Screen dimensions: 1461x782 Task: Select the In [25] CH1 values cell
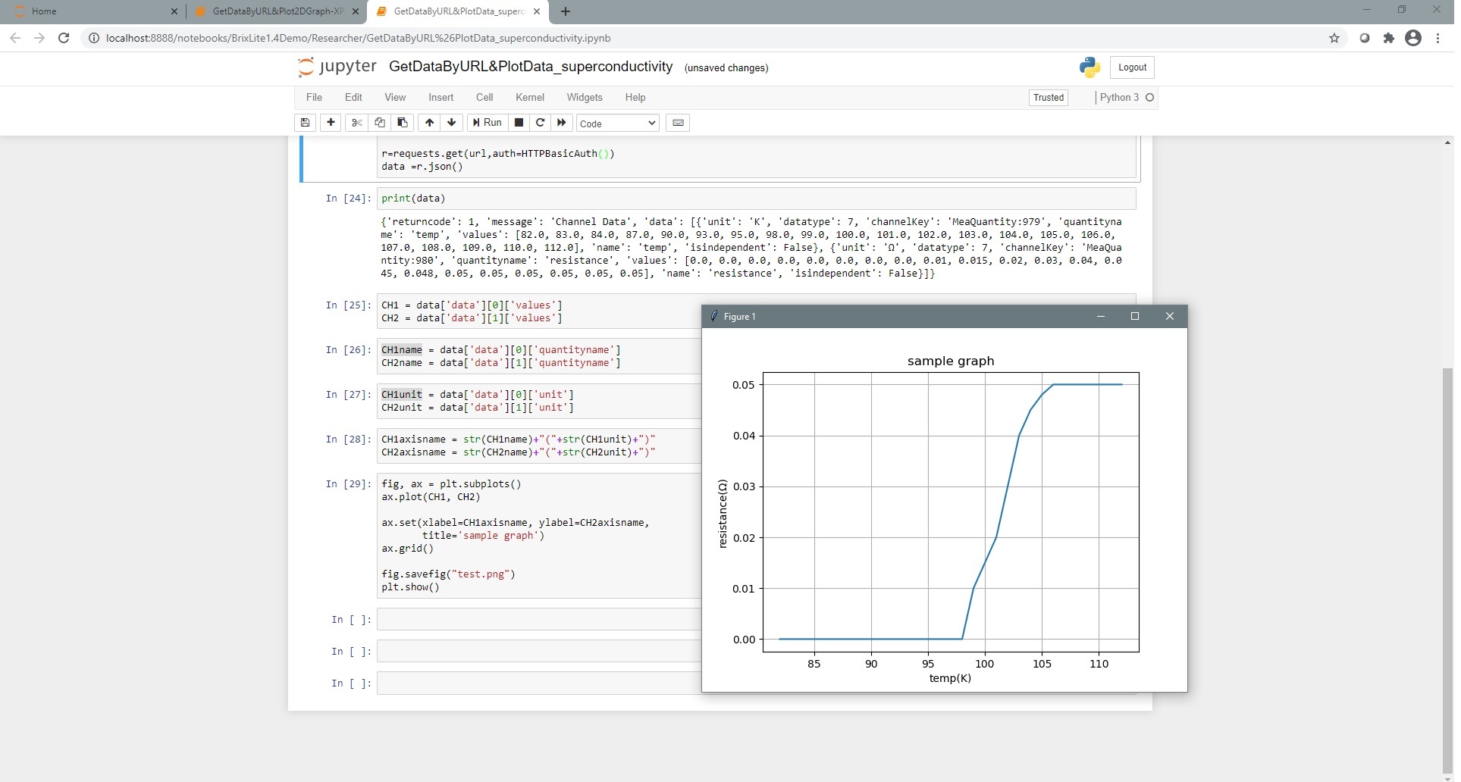538,311
